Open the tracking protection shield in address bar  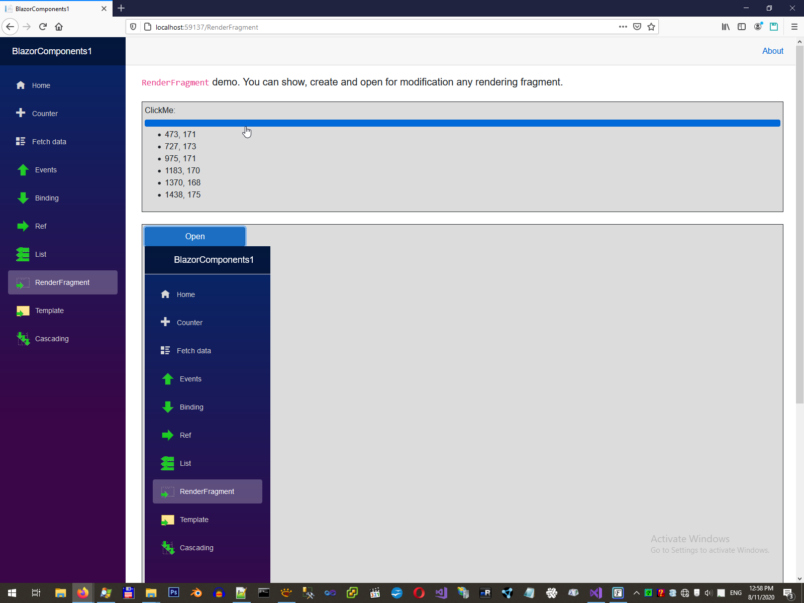tap(133, 27)
